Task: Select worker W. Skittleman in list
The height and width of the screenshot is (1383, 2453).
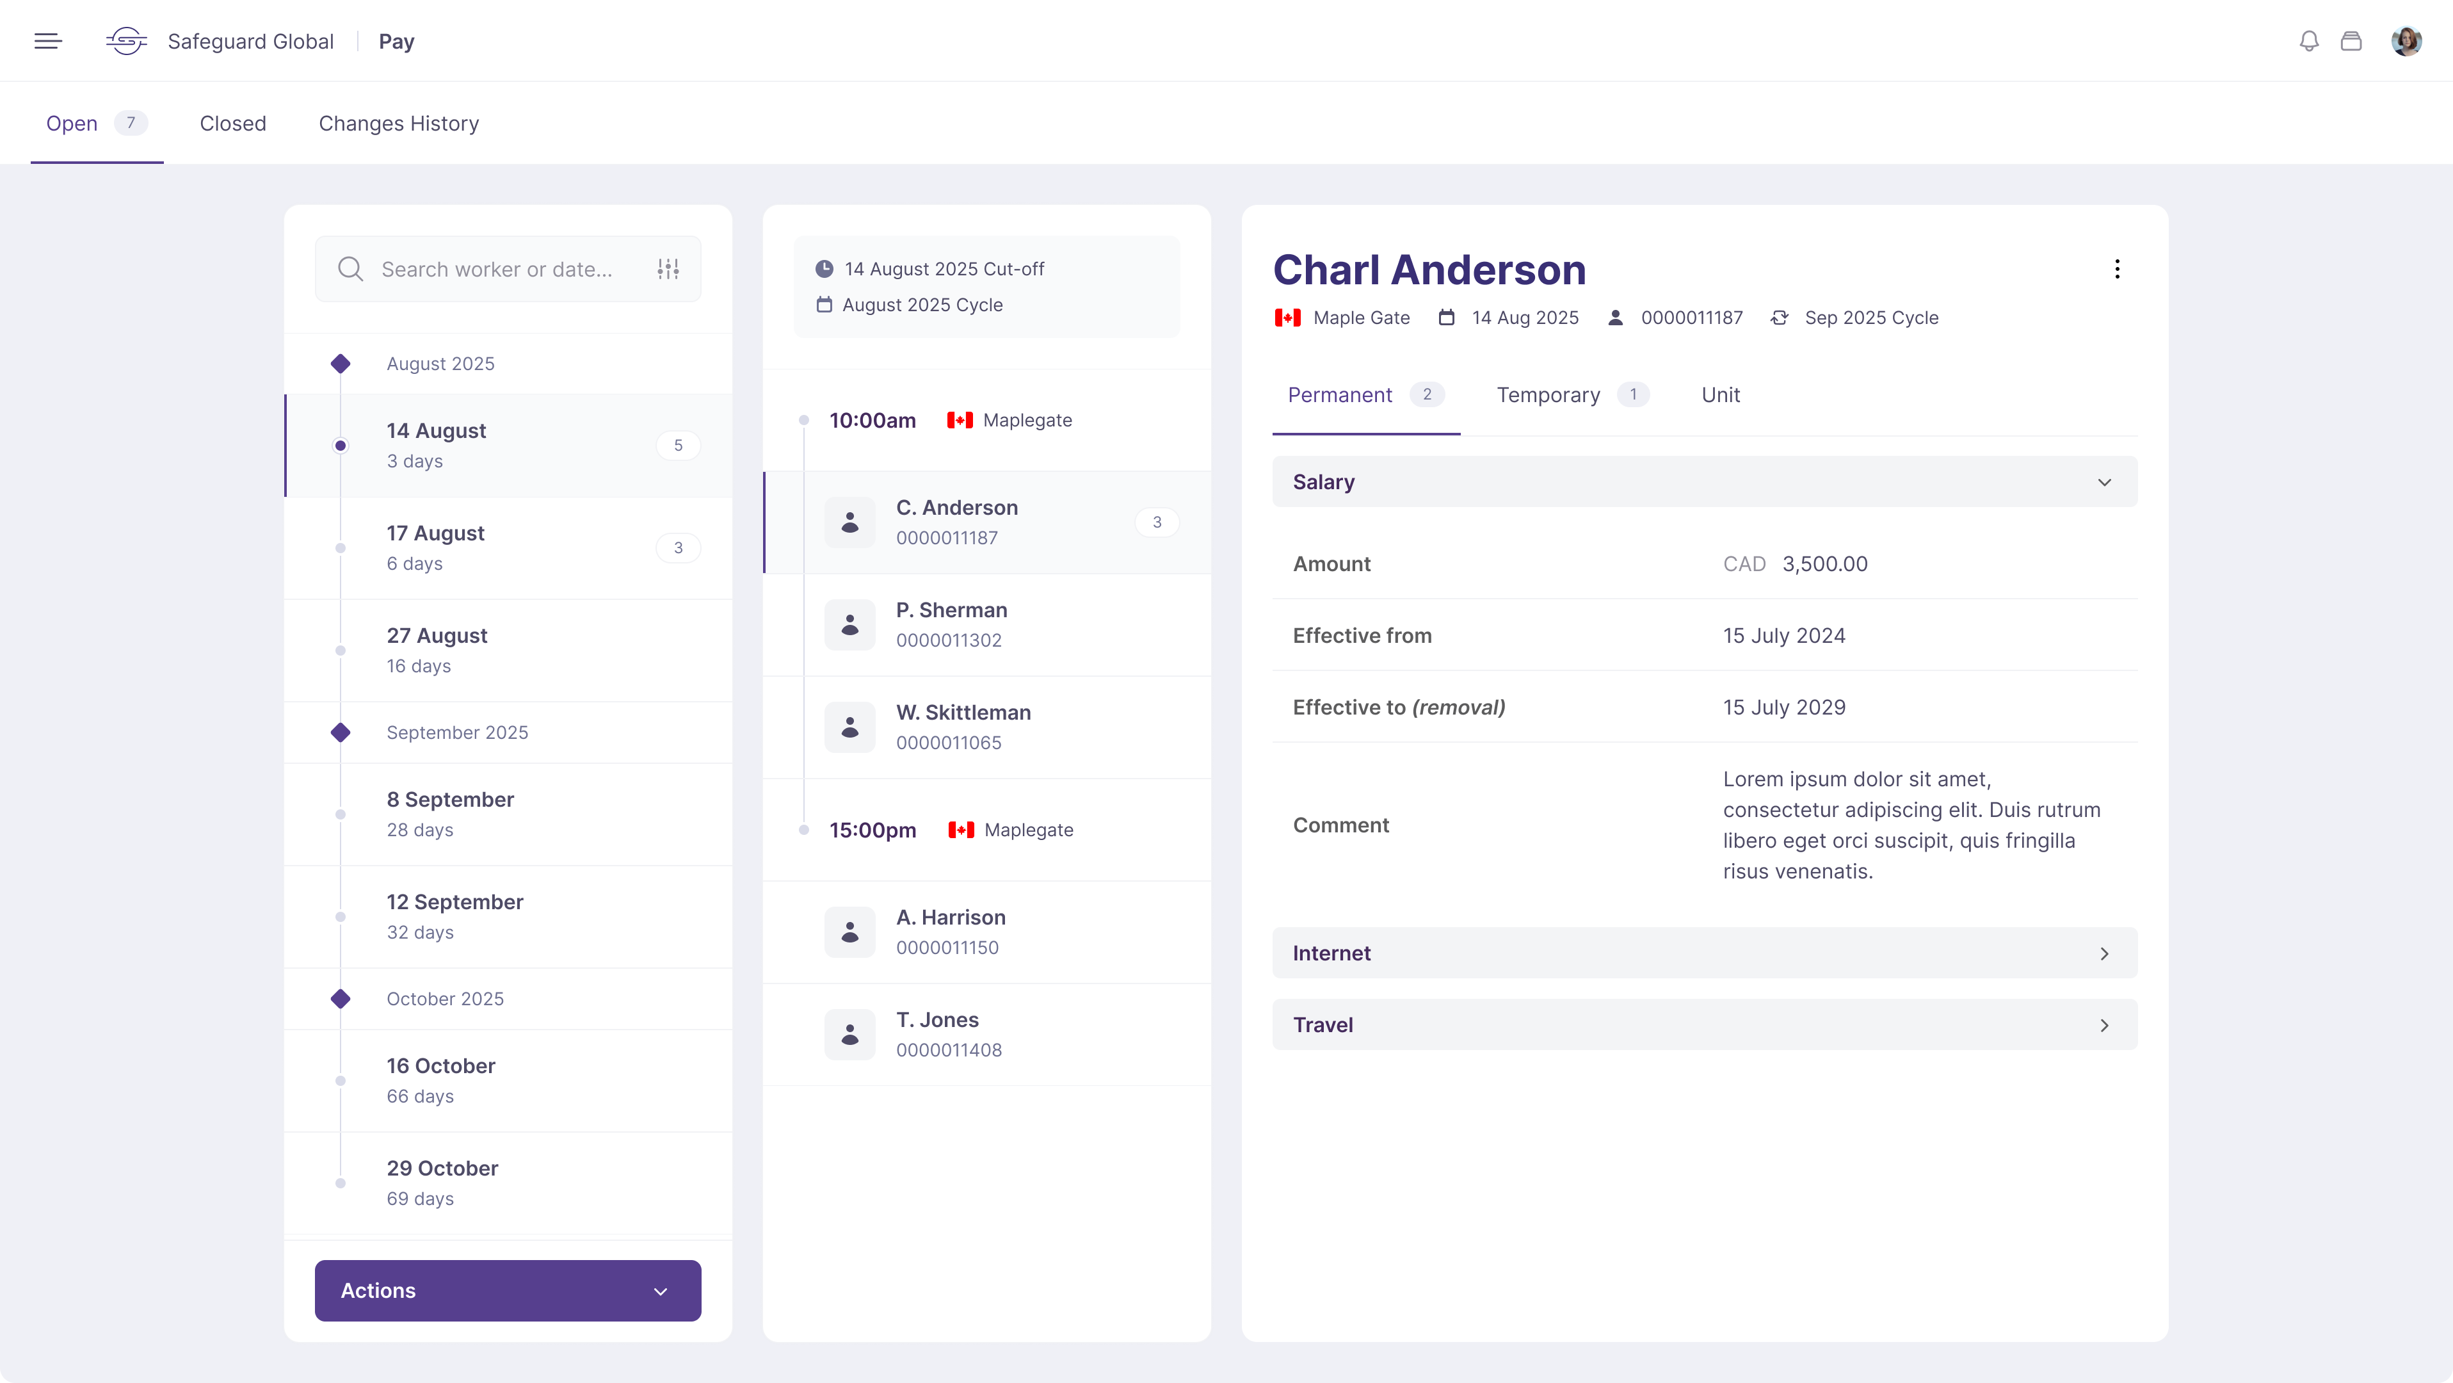Action: coord(986,728)
